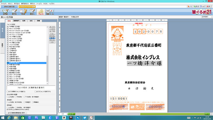213x120 pixels.
Task: Click the font list scrollbar down arrow
Action: [x=47, y=83]
